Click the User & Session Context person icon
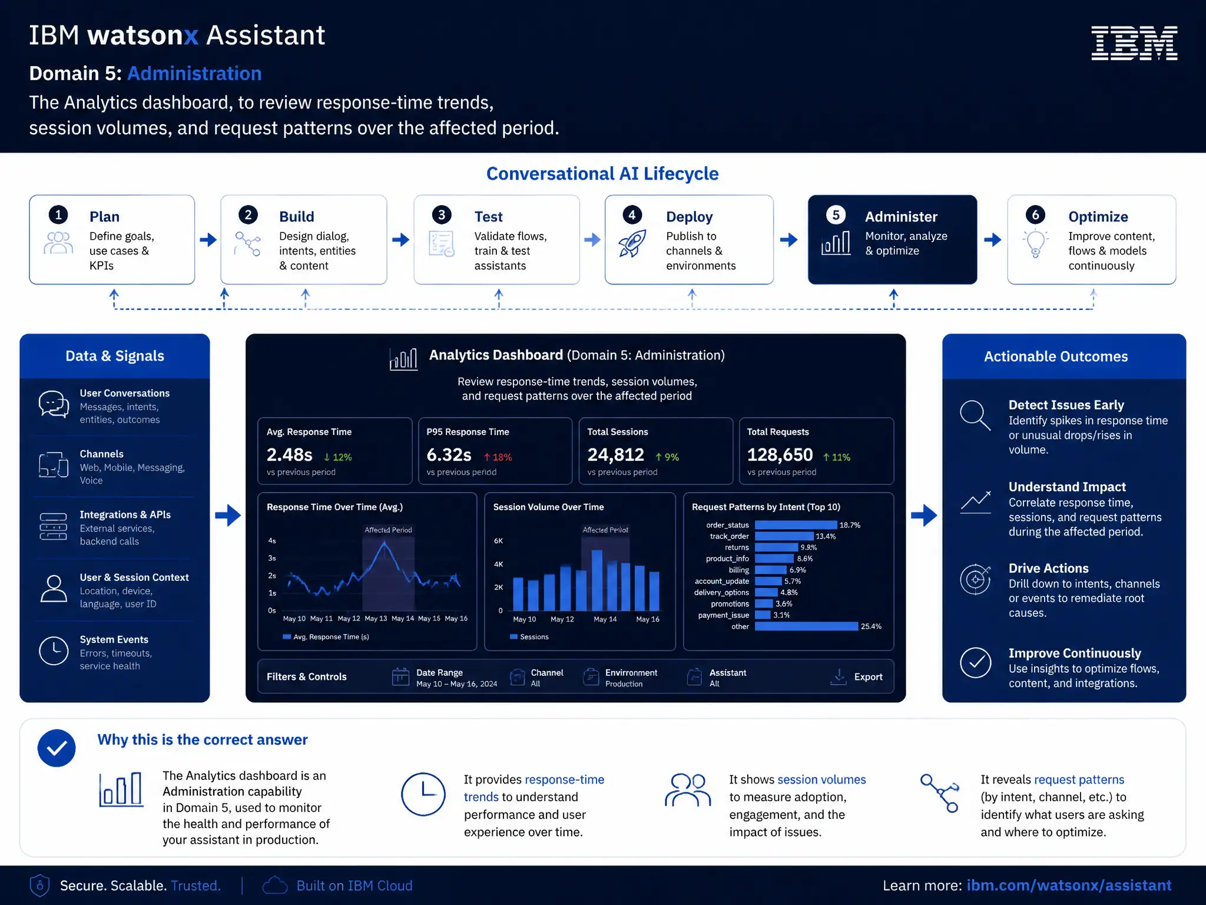1206x905 pixels. 54,589
